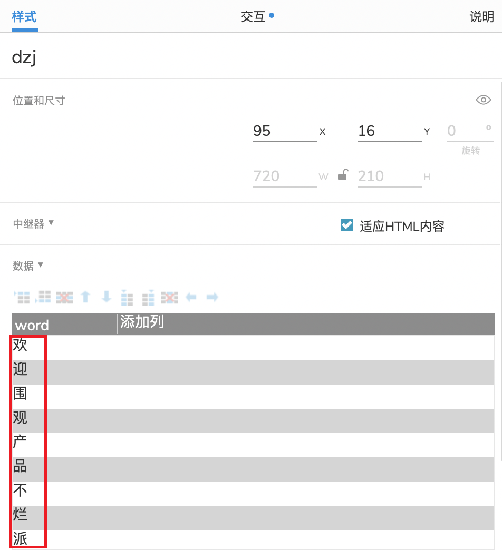Click the move row up arrow
The image size is (502, 550).
pos(85,297)
